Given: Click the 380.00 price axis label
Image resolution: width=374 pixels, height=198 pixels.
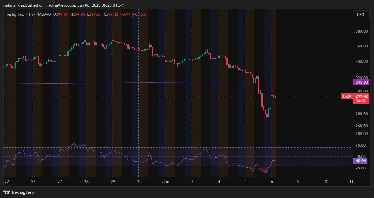Looking at the screenshot, I should [362, 31].
